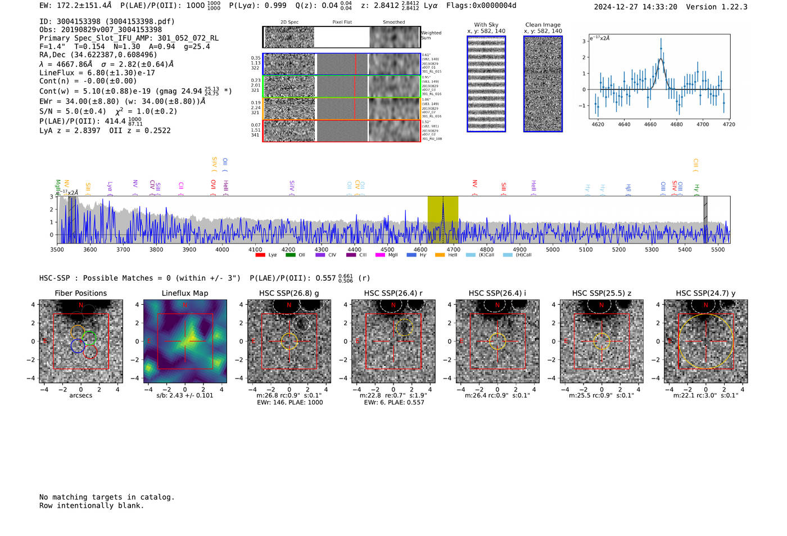Click the green OII legend swatch
This screenshot has height=536, width=787.
(x=291, y=255)
